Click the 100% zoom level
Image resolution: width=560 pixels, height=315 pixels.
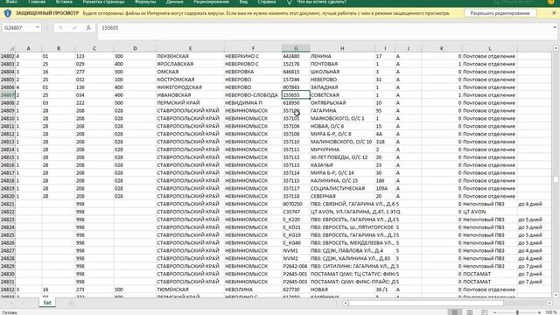tap(550, 312)
